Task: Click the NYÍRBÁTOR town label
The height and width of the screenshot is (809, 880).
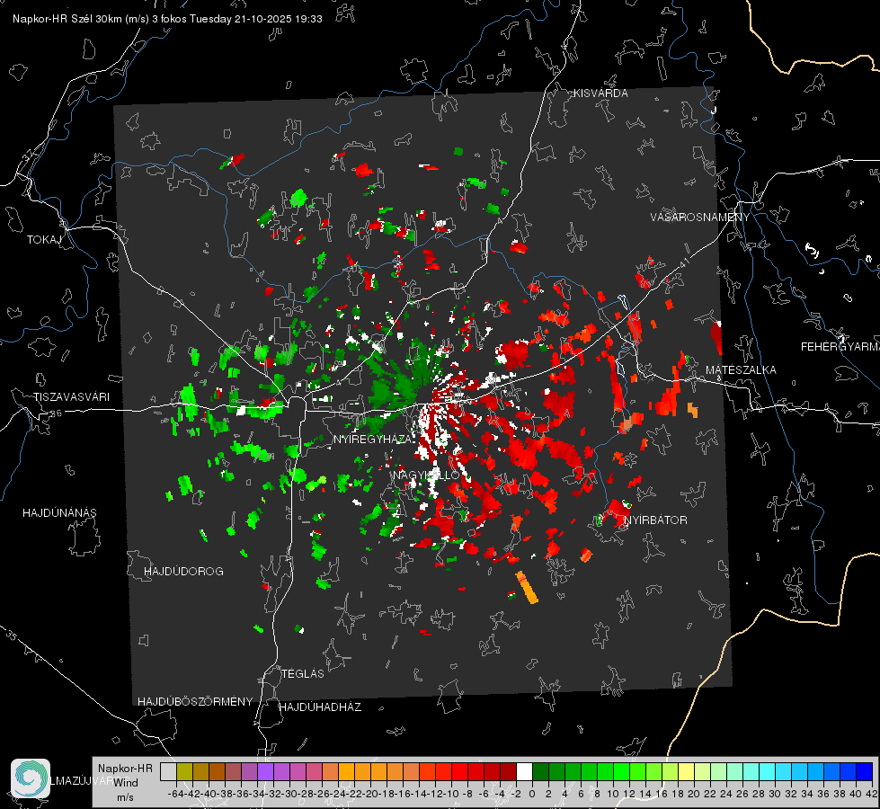Action: pos(655,520)
